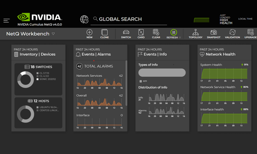View the network Topology
The width and height of the screenshot is (257, 154).
195,34
